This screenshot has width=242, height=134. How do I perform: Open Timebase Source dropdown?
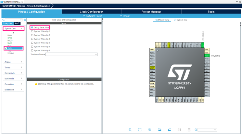tap(71, 54)
